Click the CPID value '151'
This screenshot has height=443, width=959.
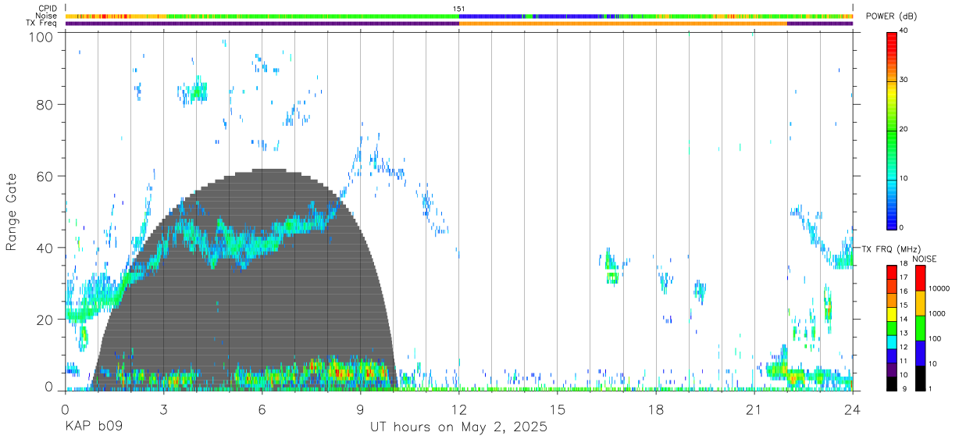[x=459, y=9]
